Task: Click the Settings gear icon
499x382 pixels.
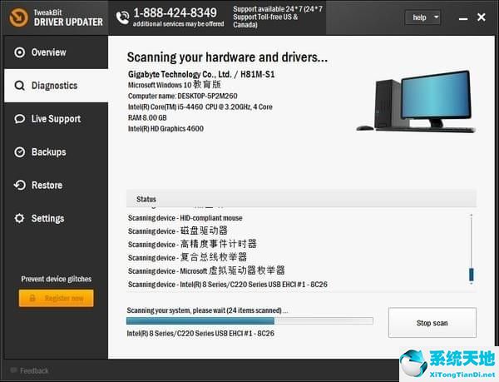Action: point(19,218)
